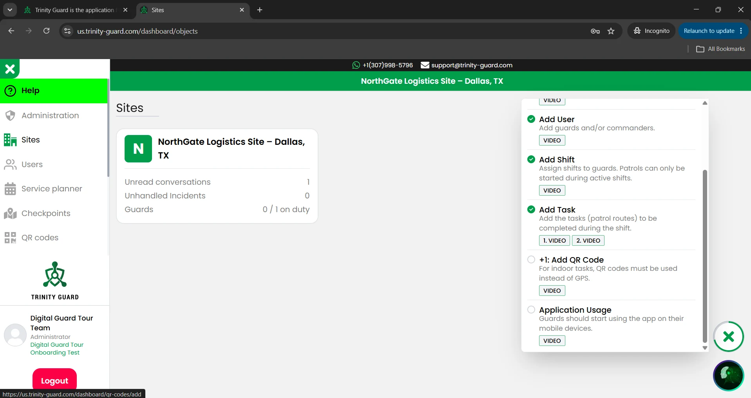Open QR codes page
The width and height of the screenshot is (751, 398).
click(x=54, y=238)
